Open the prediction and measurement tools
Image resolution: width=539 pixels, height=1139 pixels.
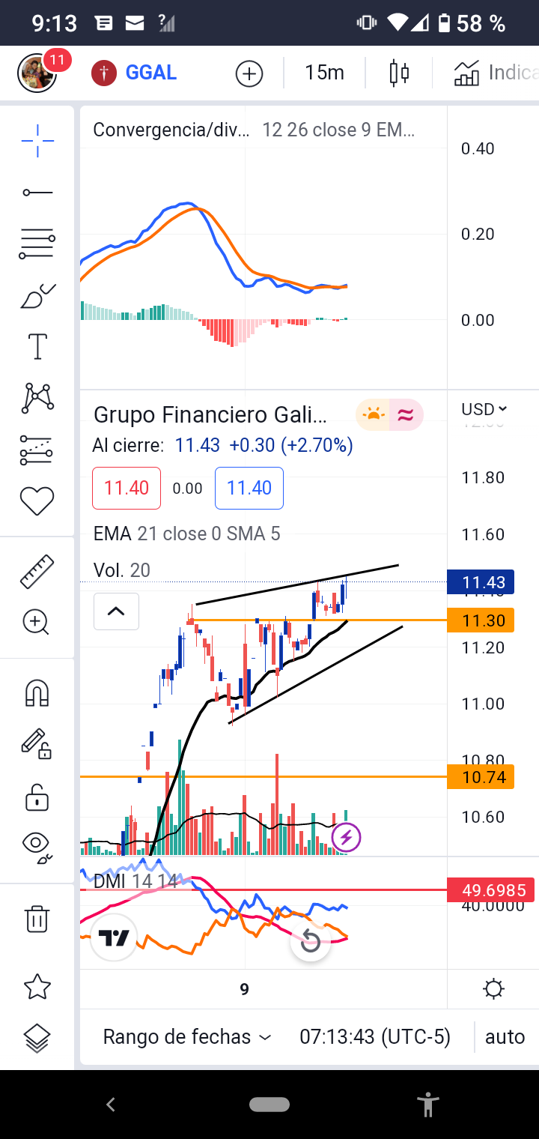point(37,450)
